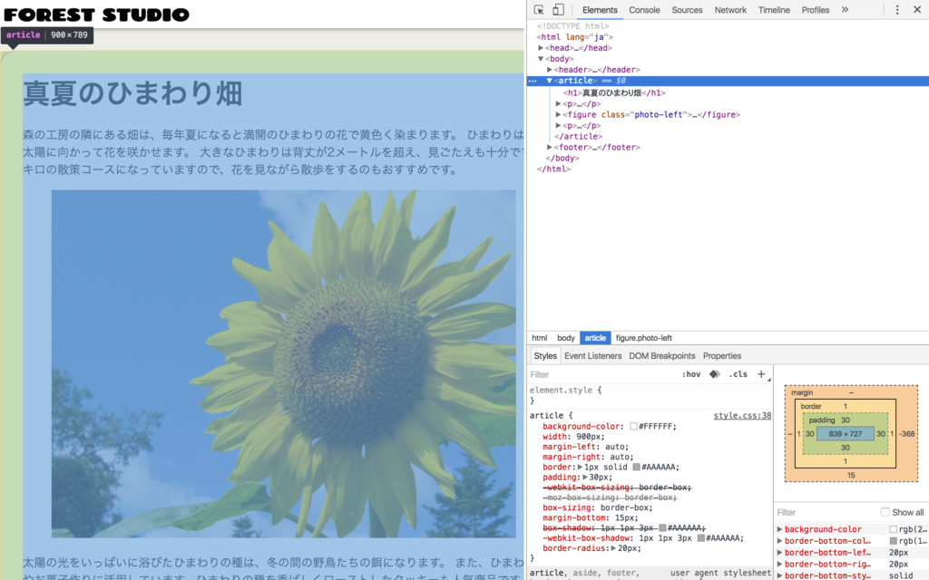Viewport: 929px width, 580px height.
Task: Click the white background-color swatch
Action: 633,427
